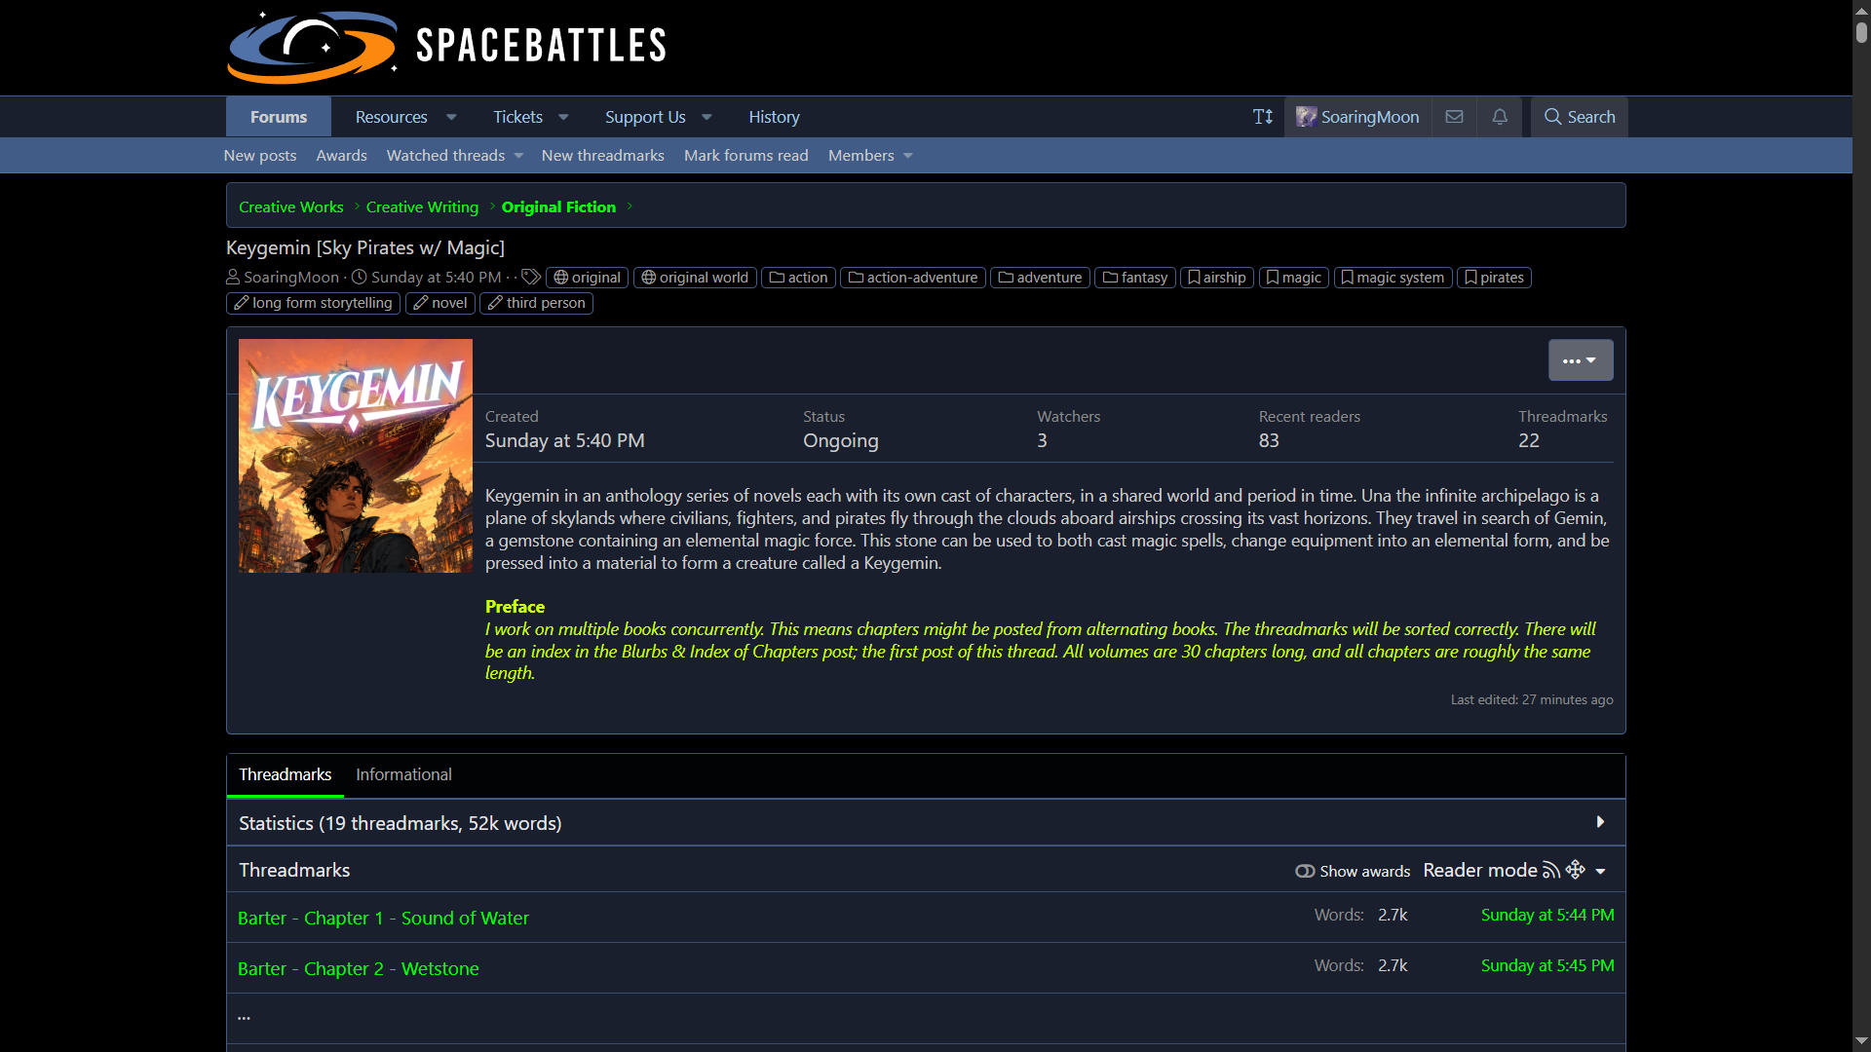Click Reader mode link
This screenshot has height=1052, width=1871.
[x=1479, y=870]
